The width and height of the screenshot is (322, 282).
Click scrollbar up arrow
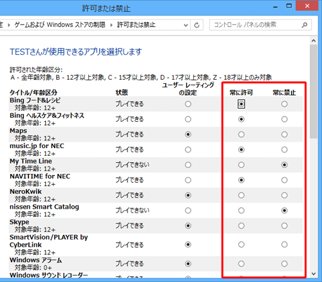tap(314, 41)
